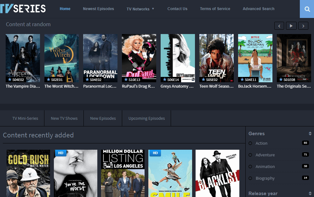Viewport: 314px width, 197px height.
Task: Select the Biography genre radio button
Action: click(250, 178)
